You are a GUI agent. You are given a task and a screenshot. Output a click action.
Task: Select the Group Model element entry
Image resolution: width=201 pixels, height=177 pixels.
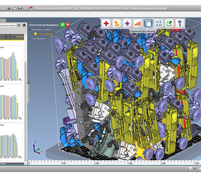[x=45, y=34]
